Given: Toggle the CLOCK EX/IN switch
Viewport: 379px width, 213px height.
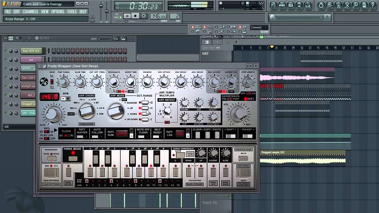Looking at the screenshot, I should tap(66, 135).
